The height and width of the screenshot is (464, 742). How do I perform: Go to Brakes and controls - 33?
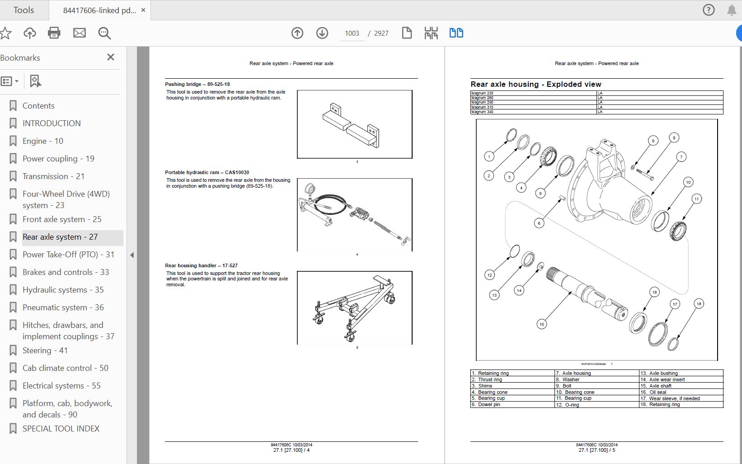click(66, 272)
